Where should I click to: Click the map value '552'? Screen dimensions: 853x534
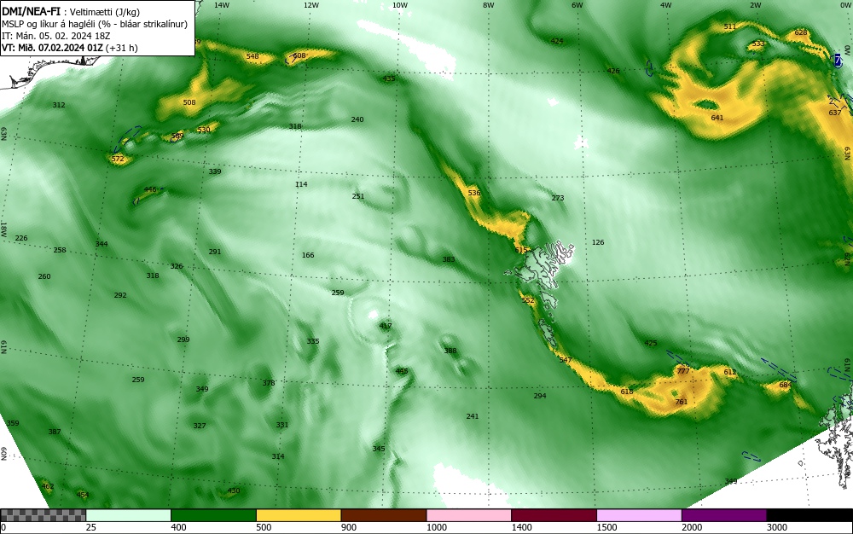(x=528, y=300)
